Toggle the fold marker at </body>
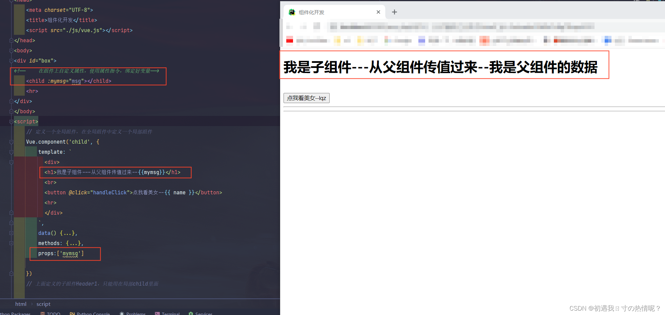The height and width of the screenshot is (315, 665). pyautogui.click(x=11, y=112)
